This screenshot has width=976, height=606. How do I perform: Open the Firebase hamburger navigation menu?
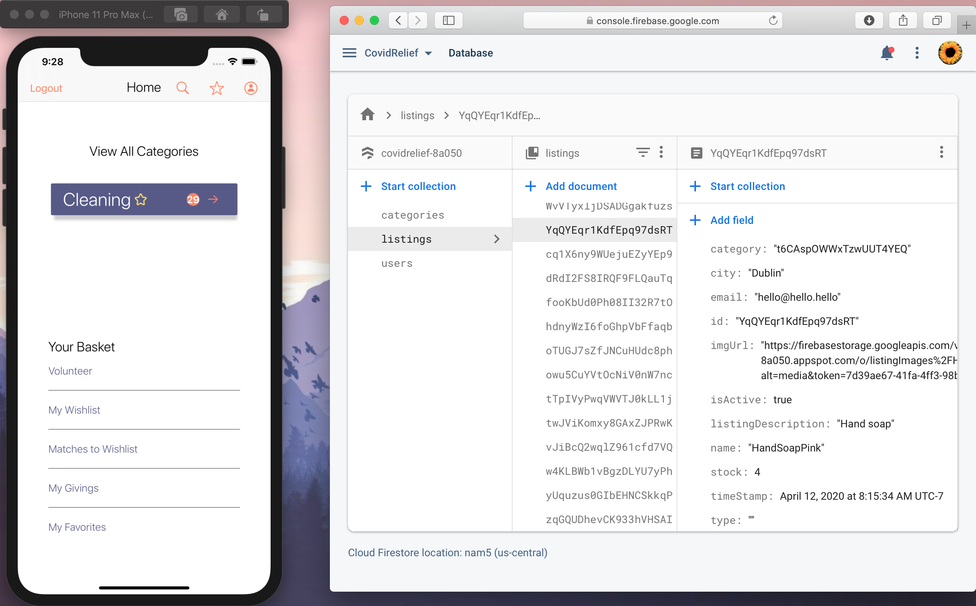coord(349,53)
